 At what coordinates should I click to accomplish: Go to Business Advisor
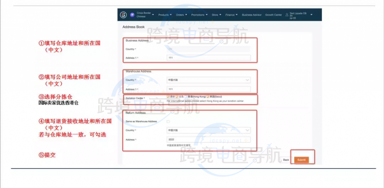tap(252, 15)
